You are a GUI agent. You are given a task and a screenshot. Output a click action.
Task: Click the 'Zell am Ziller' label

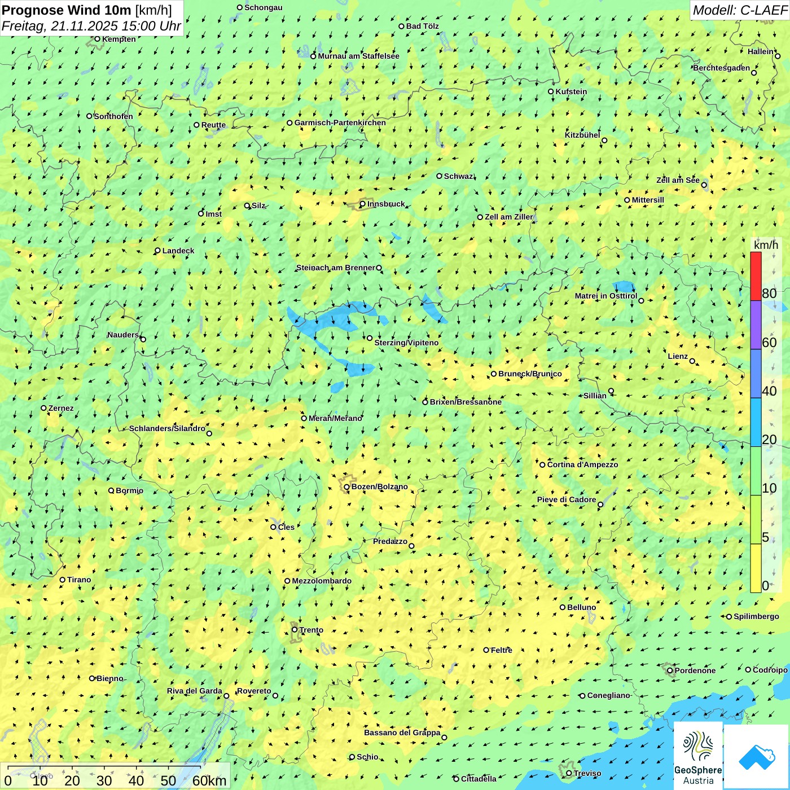(508, 217)
